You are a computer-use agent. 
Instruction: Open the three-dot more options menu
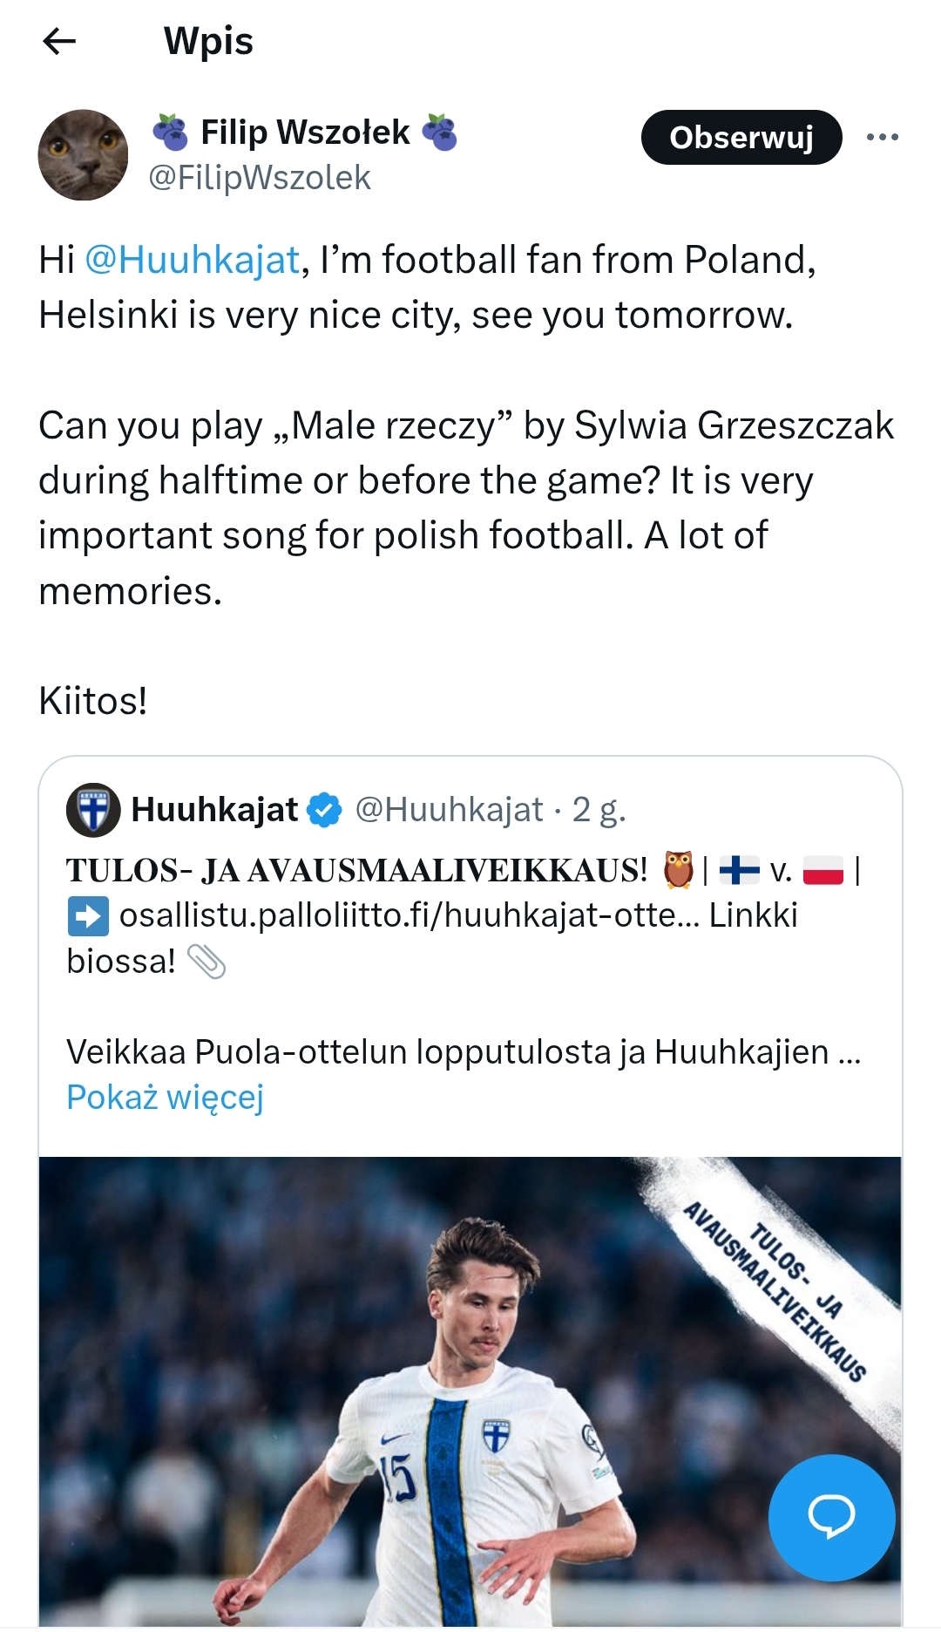point(882,137)
